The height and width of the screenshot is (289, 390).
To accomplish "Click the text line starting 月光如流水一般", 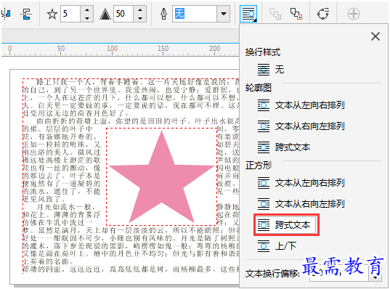I will pyautogui.click(x=66, y=207).
